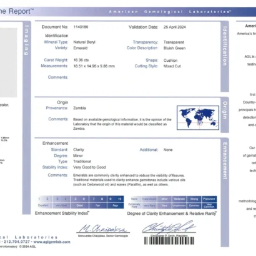Click "Monruedee Chaipaksa, Senior Gemologist" printed name
256x256 pixels.
point(103,236)
